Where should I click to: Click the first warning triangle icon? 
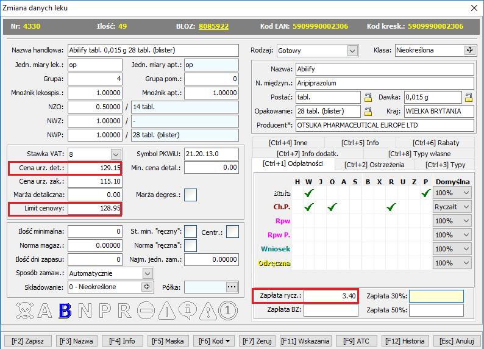pos(166,311)
